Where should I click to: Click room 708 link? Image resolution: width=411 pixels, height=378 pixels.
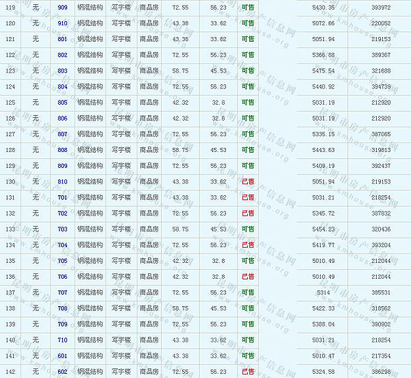point(62,308)
